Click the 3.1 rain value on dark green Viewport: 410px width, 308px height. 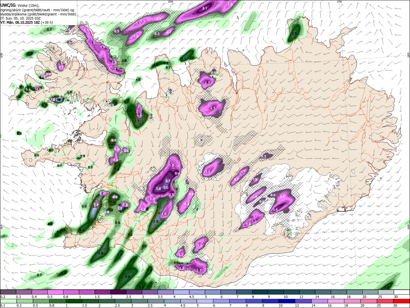(184, 59)
